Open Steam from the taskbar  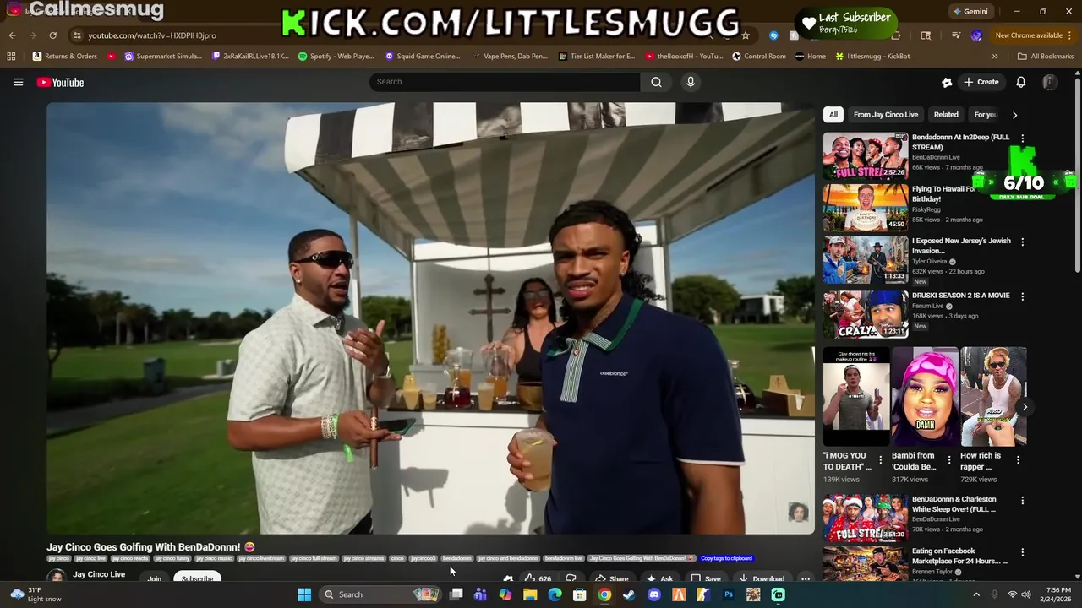pyautogui.click(x=629, y=594)
